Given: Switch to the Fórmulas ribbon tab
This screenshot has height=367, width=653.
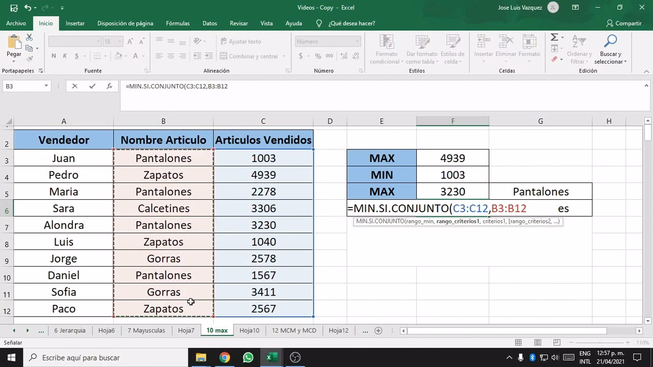Looking at the screenshot, I should (178, 23).
